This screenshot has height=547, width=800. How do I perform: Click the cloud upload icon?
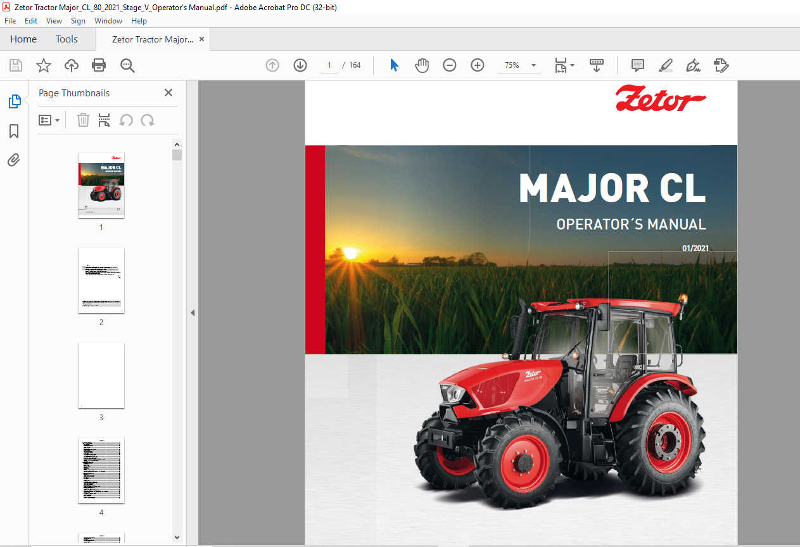tap(72, 65)
